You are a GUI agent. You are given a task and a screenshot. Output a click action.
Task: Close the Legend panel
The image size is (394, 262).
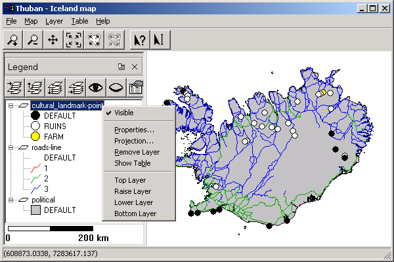tap(135, 67)
